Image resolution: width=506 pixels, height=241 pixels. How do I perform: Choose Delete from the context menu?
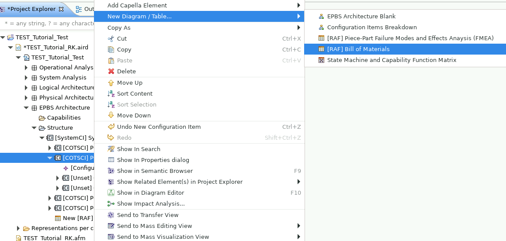199,71
